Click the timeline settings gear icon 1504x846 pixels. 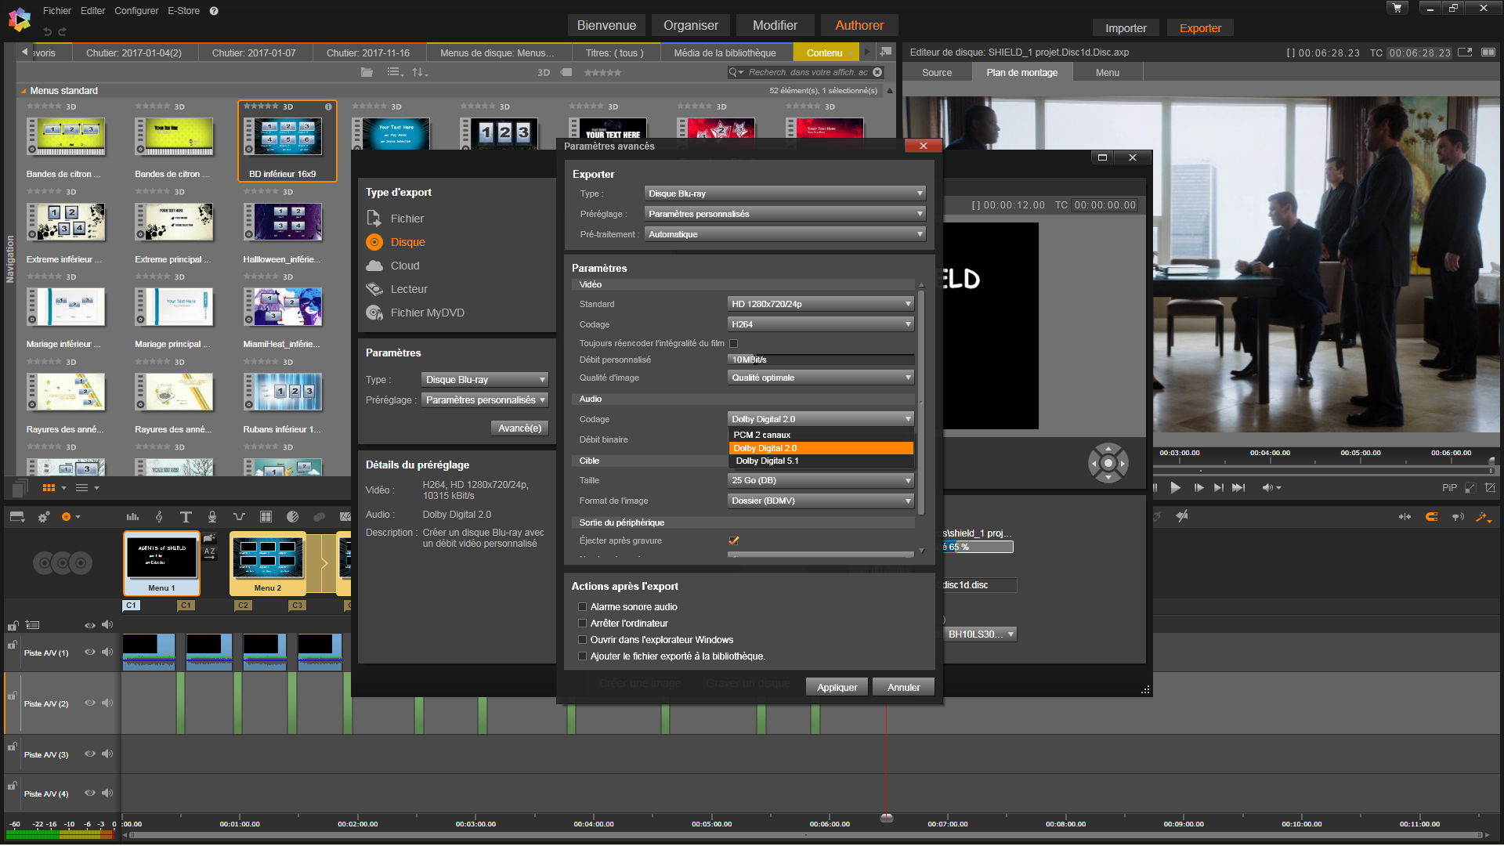pyautogui.click(x=44, y=517)
